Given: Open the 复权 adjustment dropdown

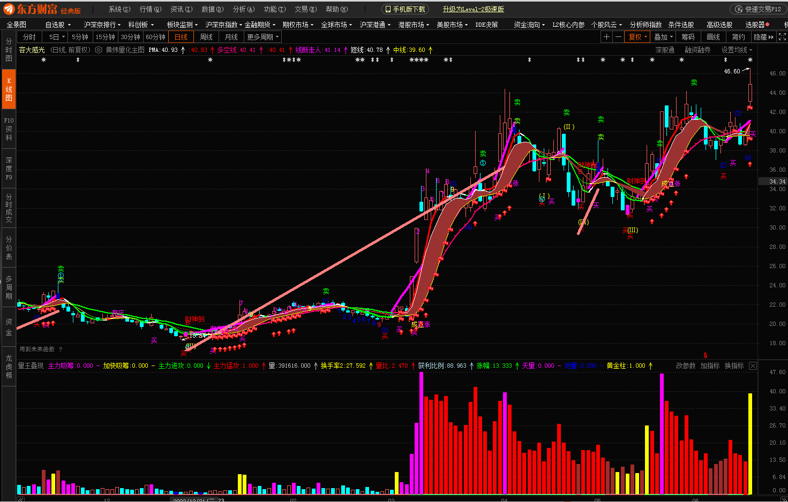Looking at the screenshot, I should click(638, 37).
